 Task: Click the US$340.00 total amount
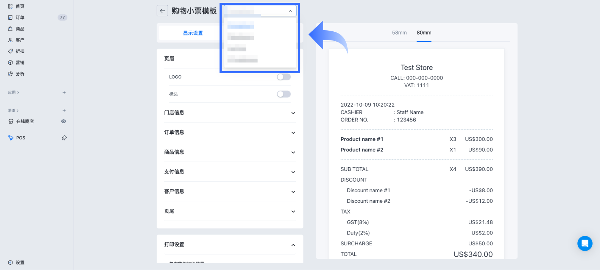point(473,254)
